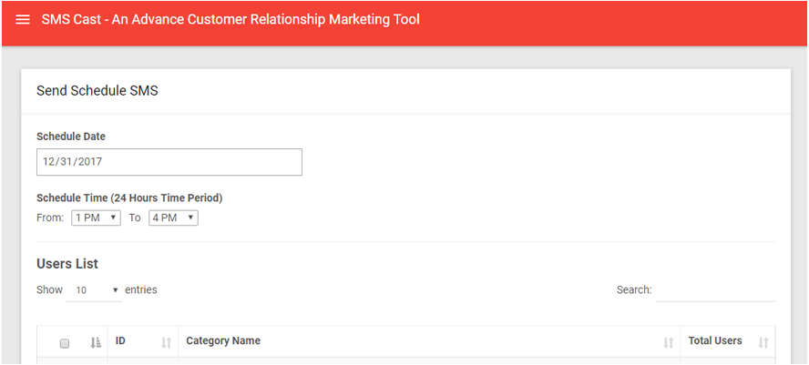Focus the Search field above the users table
The width and height of the screenshot is (809, 365).
(715, 290)
